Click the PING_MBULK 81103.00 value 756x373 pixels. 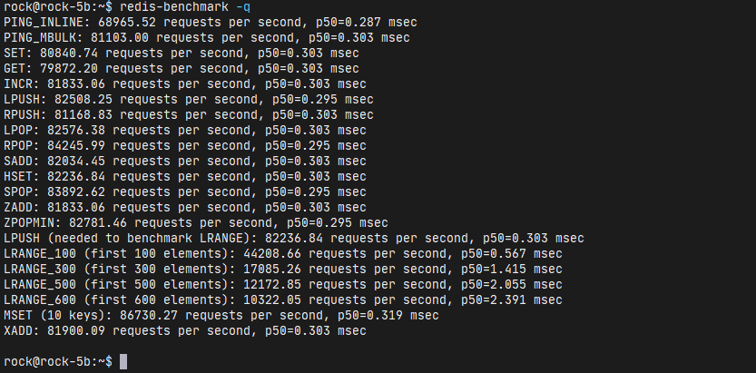pos(120,37)
